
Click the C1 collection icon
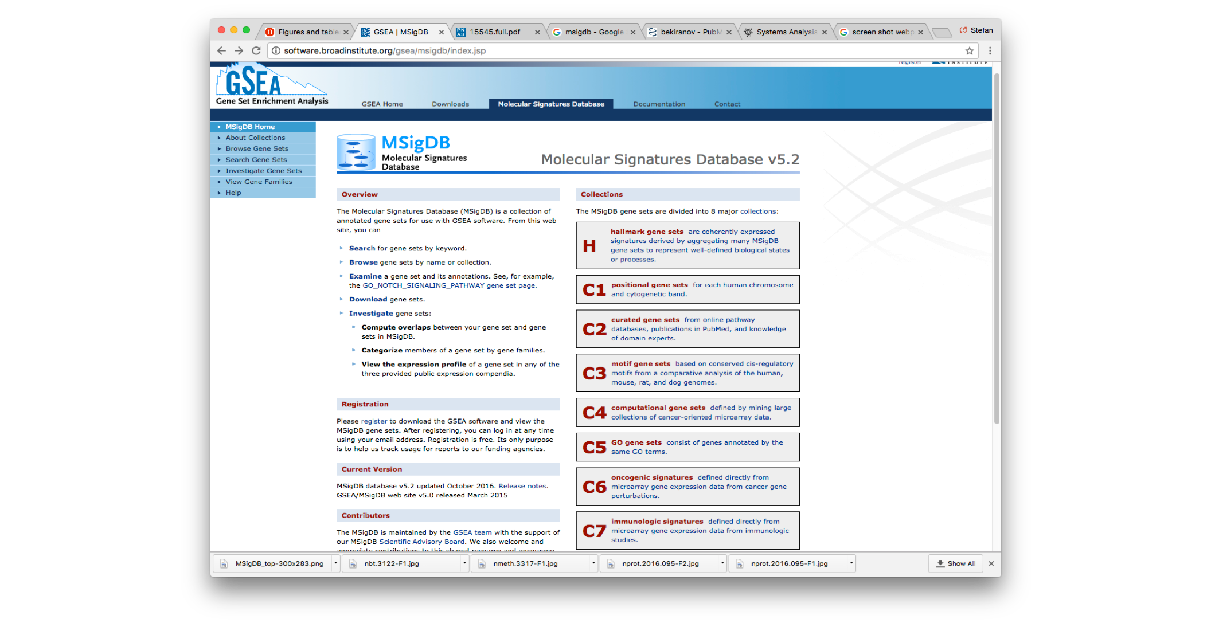[x=594, y=290]
